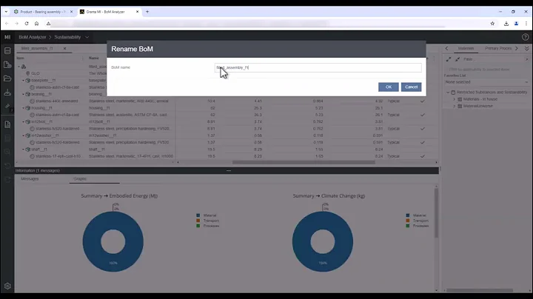Image resolution: width=533 pixels, height=299 pixels.
Task: Collapse the bearing__f1 tree node
Action: pyautogui.click(x=24, y=94)
